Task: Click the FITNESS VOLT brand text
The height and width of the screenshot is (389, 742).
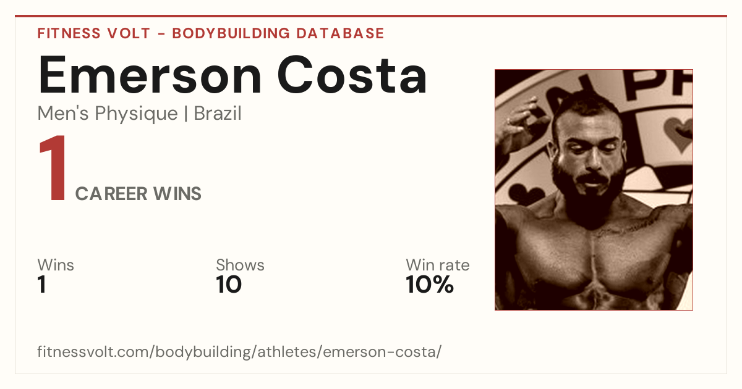Action: (94, 33)
